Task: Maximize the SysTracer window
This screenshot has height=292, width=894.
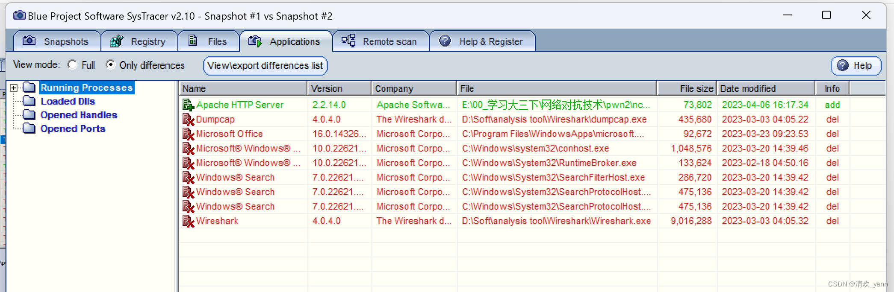Action: (x=826, y=15)
